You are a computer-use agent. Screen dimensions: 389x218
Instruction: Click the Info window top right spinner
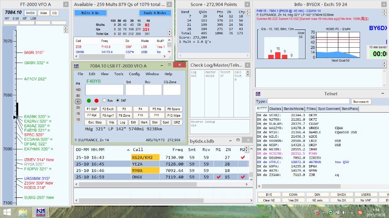click(x=384, y=13)
